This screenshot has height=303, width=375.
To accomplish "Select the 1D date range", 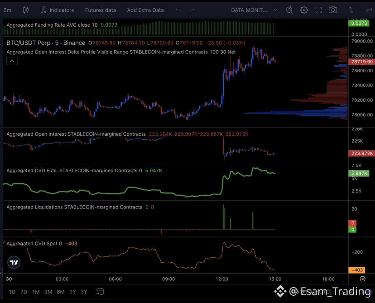I will point(12,292).
